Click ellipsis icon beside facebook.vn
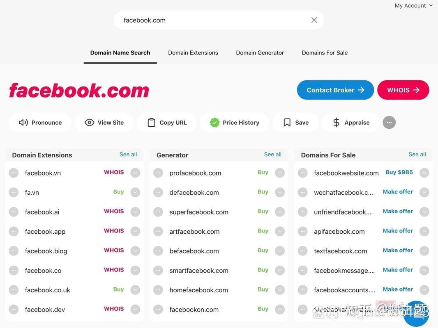Screen dimensions: 438x328 (14, 173)
